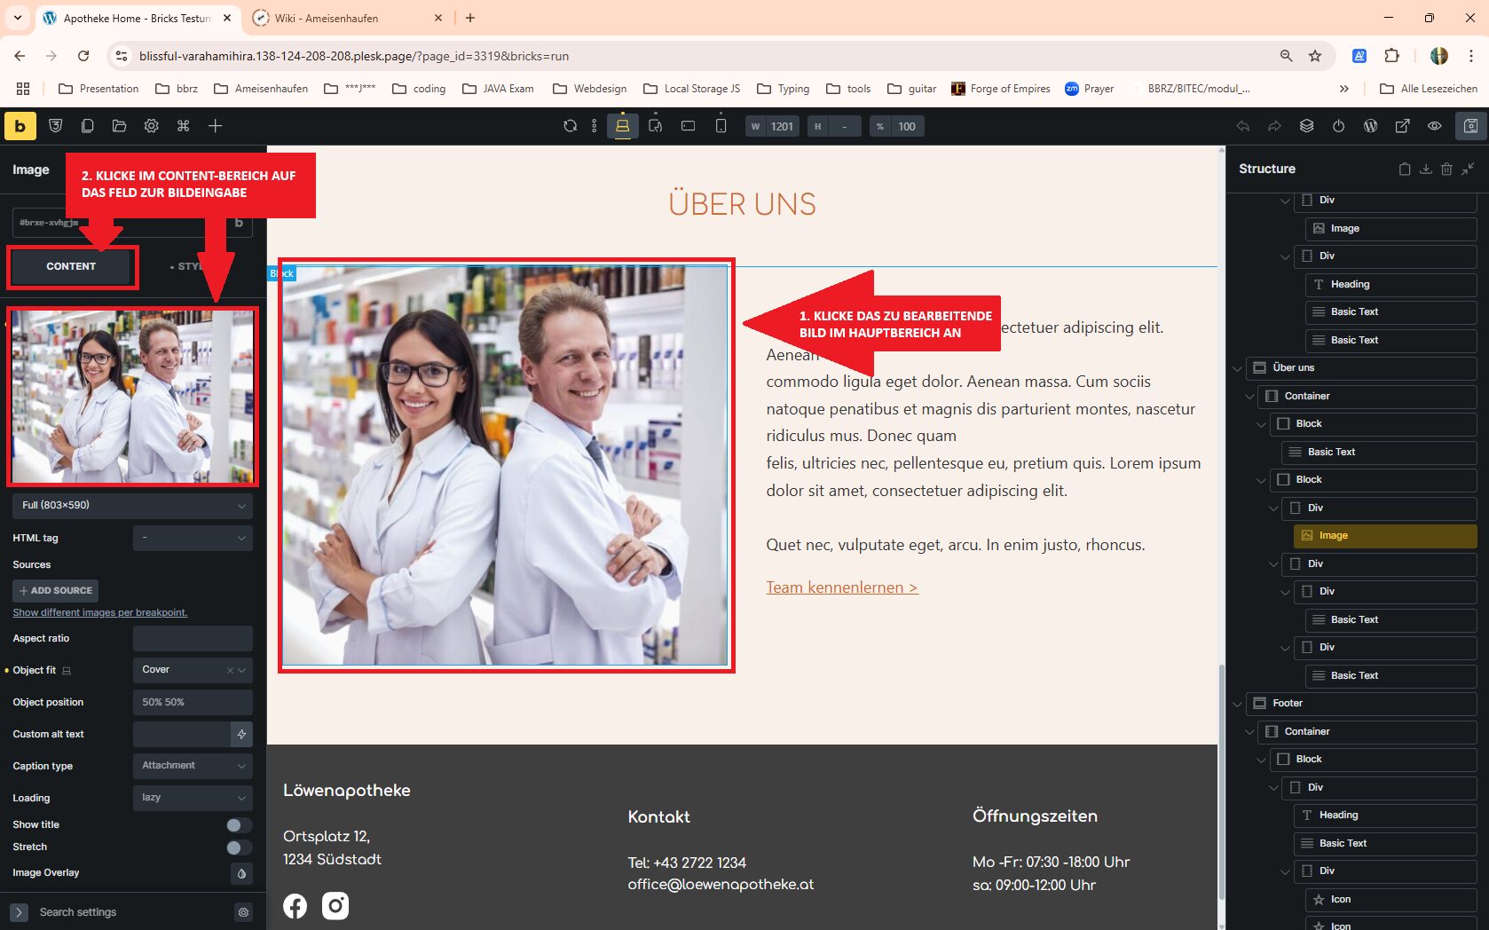Open the Image Overlay color picker

pos(241,873)
